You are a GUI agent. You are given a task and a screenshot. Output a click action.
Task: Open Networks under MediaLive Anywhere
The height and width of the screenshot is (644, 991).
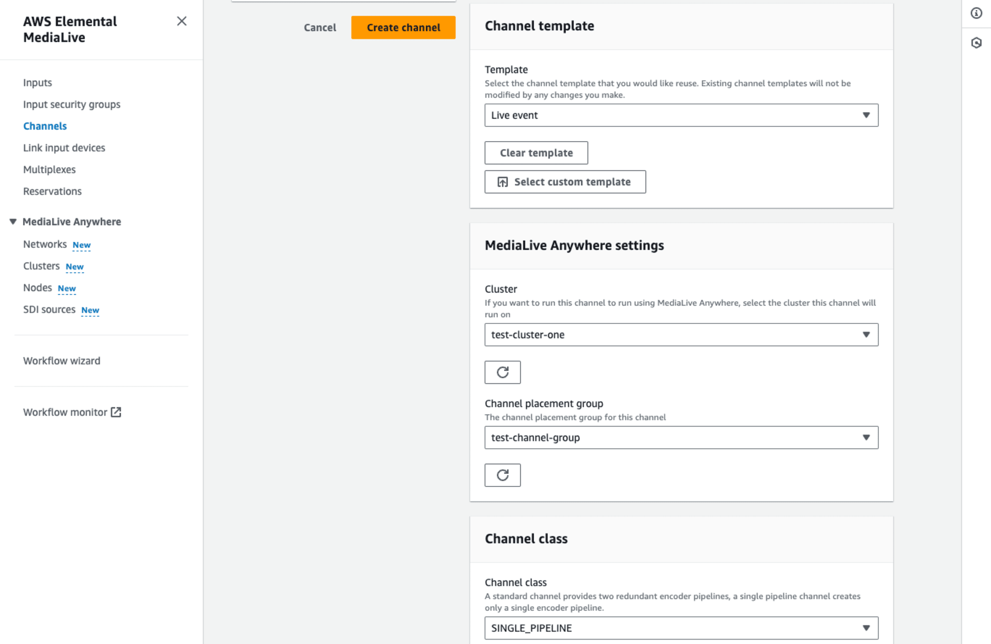[45, 244]
